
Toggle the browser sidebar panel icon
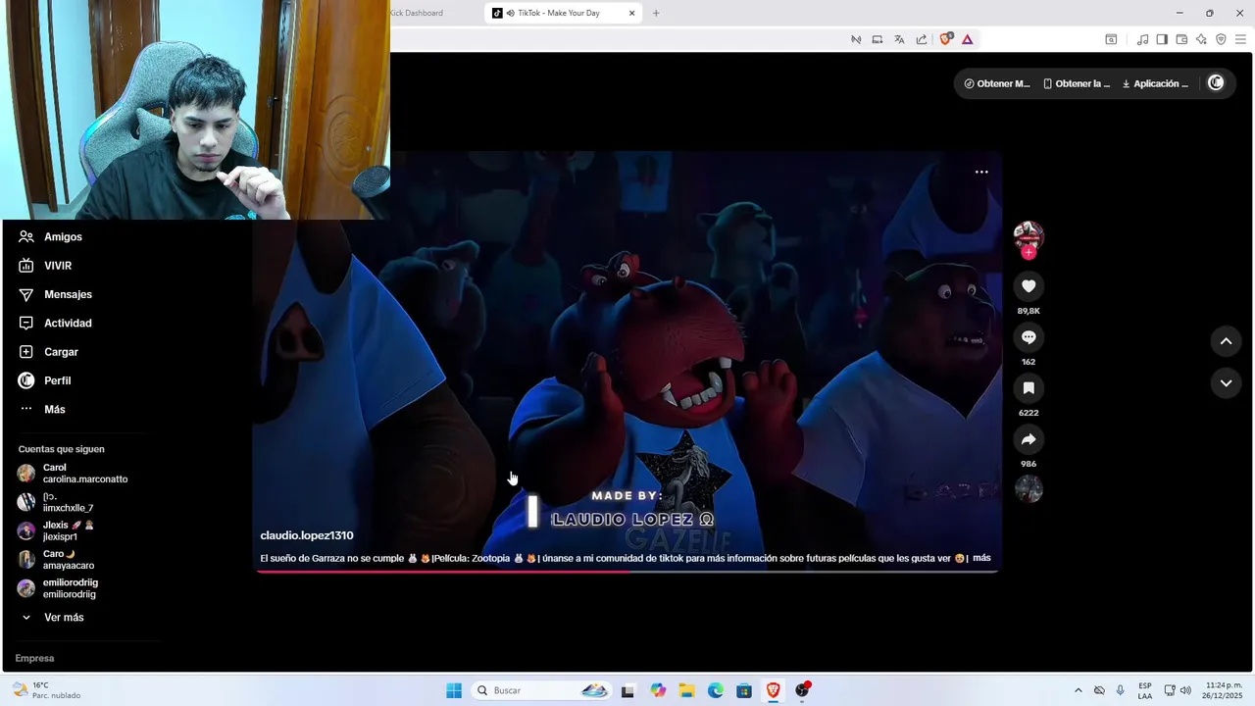pyautogui.click(x=1162, y=39)
